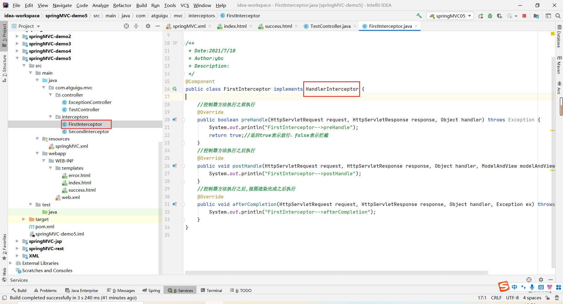
Task: Open Services panel settings gear
Action: tap(541, 280)
